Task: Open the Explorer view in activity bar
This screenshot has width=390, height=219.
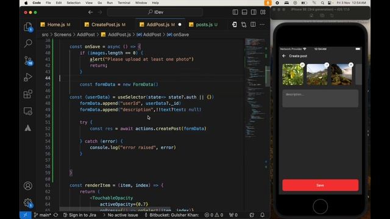Action: 28,27
